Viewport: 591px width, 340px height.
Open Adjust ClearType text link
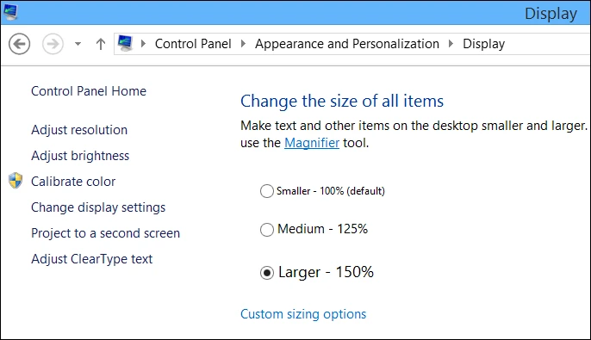(91, 259)
